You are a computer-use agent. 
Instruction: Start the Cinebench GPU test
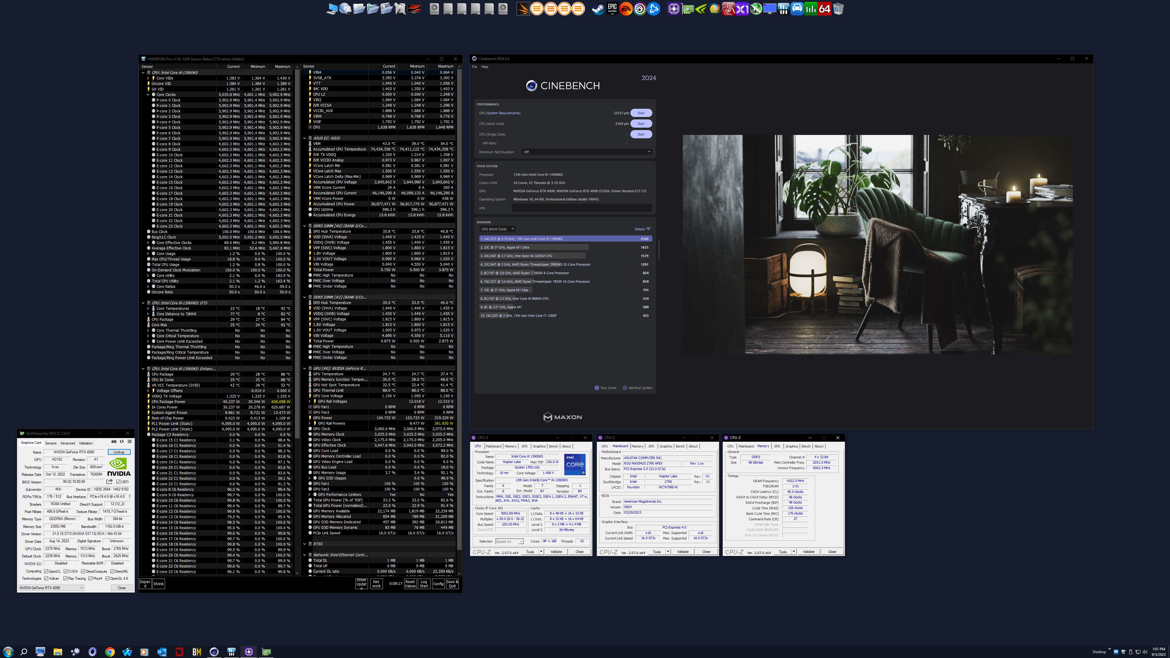(641, 113)
